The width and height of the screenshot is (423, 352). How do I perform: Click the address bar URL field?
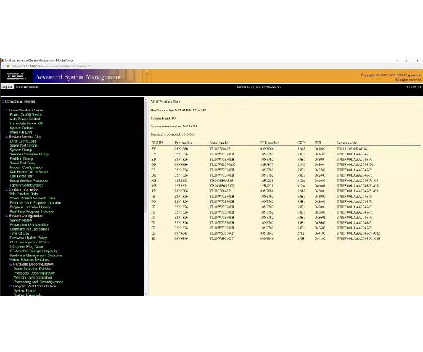point(51,66)
